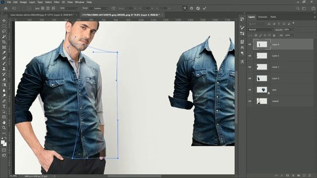Select the Crop tool
The image size is (317, 178).
pos(4,42)
